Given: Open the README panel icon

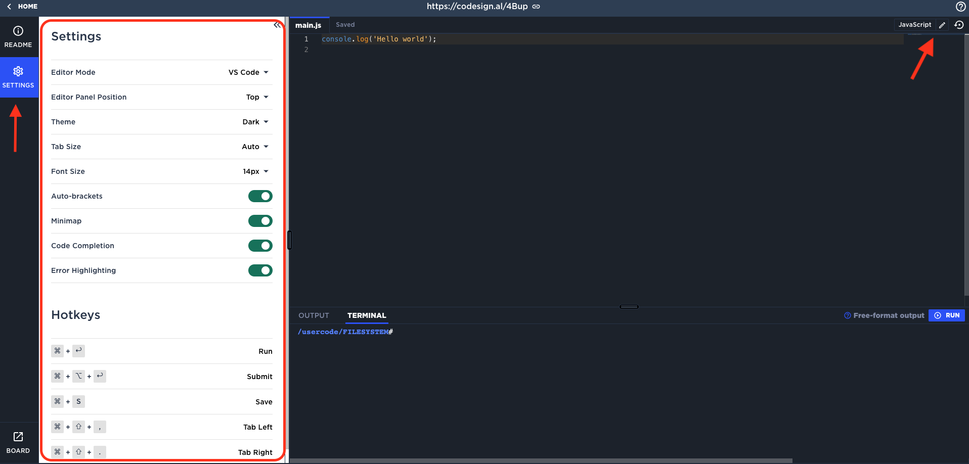Looking at the screenshot, I should 18,31.
